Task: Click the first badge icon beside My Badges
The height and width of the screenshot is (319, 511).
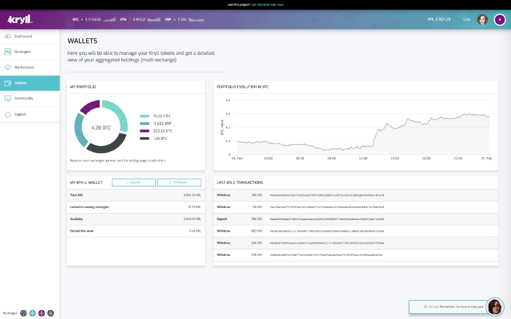Action: tap(24, 313)
